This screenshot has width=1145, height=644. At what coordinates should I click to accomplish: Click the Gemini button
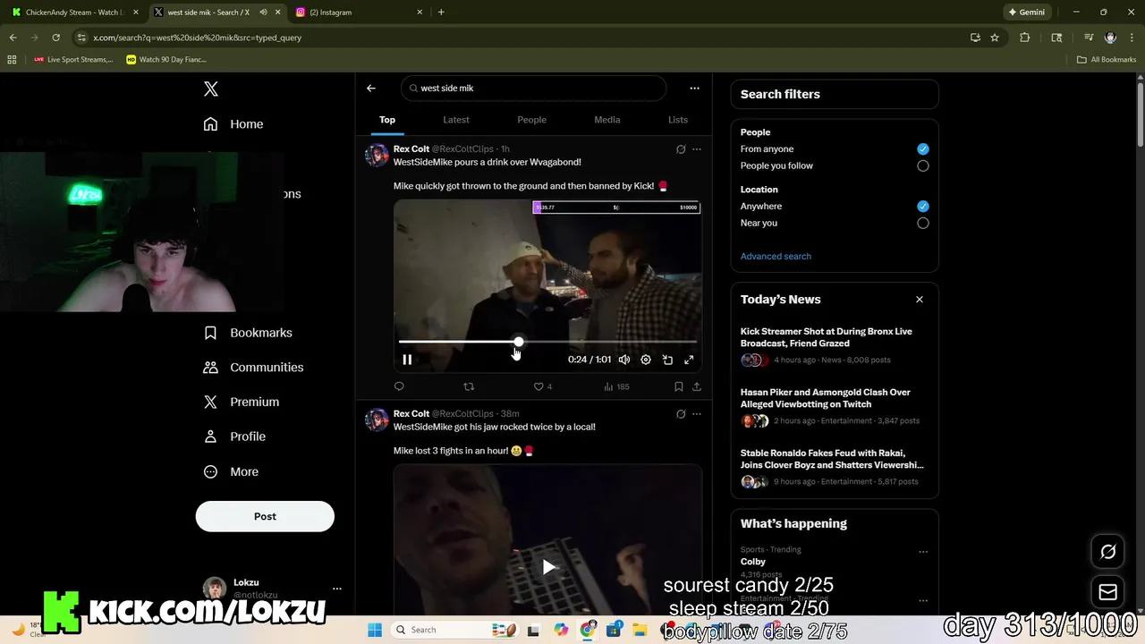pos(1027,13)
